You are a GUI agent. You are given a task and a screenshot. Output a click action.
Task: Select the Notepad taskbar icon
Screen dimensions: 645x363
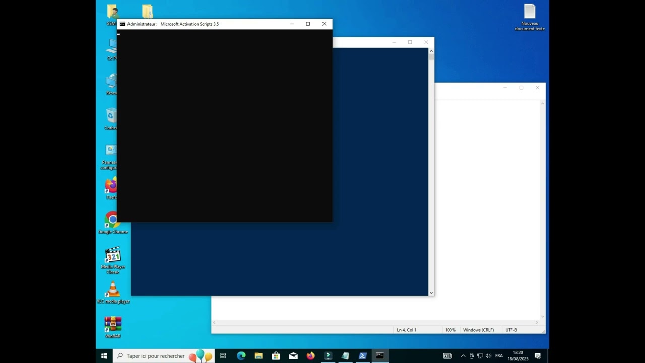click(x=345, y=356)
